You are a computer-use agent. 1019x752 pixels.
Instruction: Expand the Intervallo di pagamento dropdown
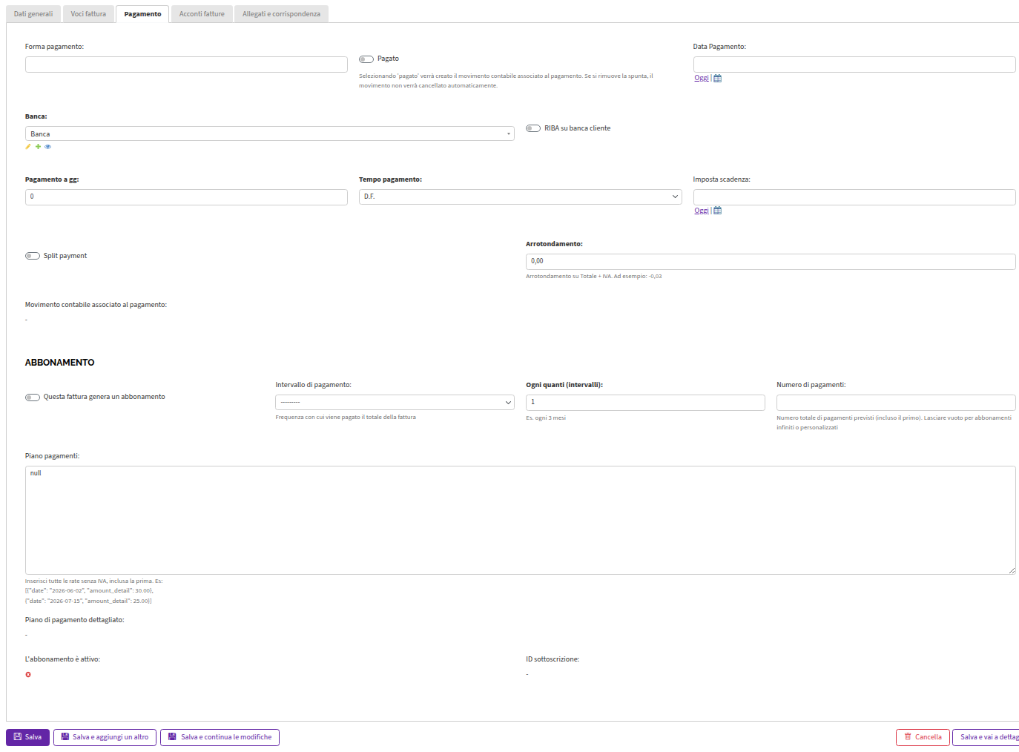coord(395,402)
